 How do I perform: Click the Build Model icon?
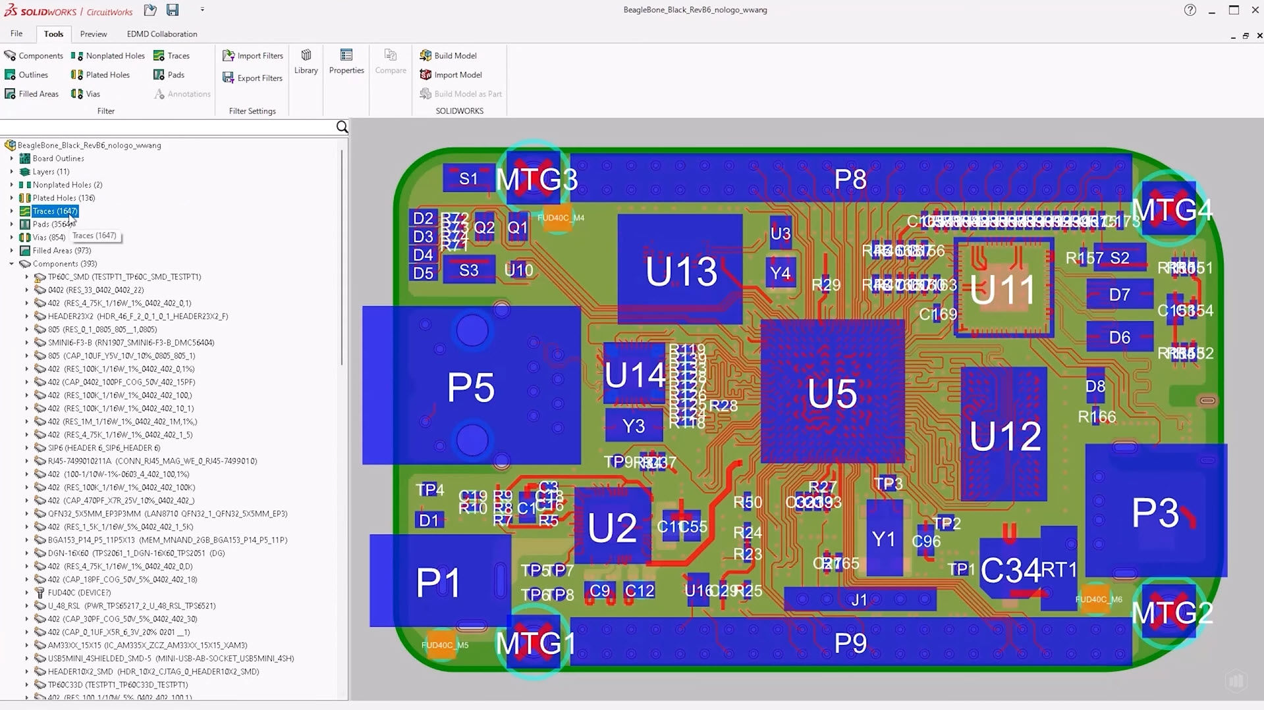[426, 56]
